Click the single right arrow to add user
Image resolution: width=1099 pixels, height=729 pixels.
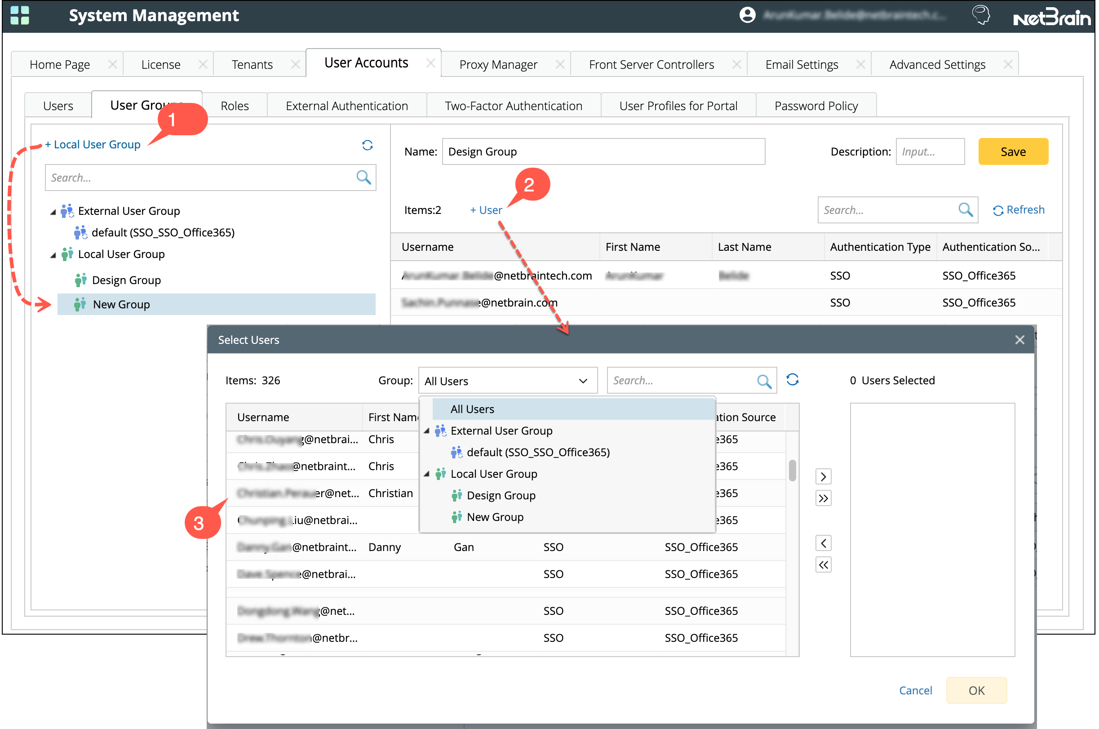823,476
